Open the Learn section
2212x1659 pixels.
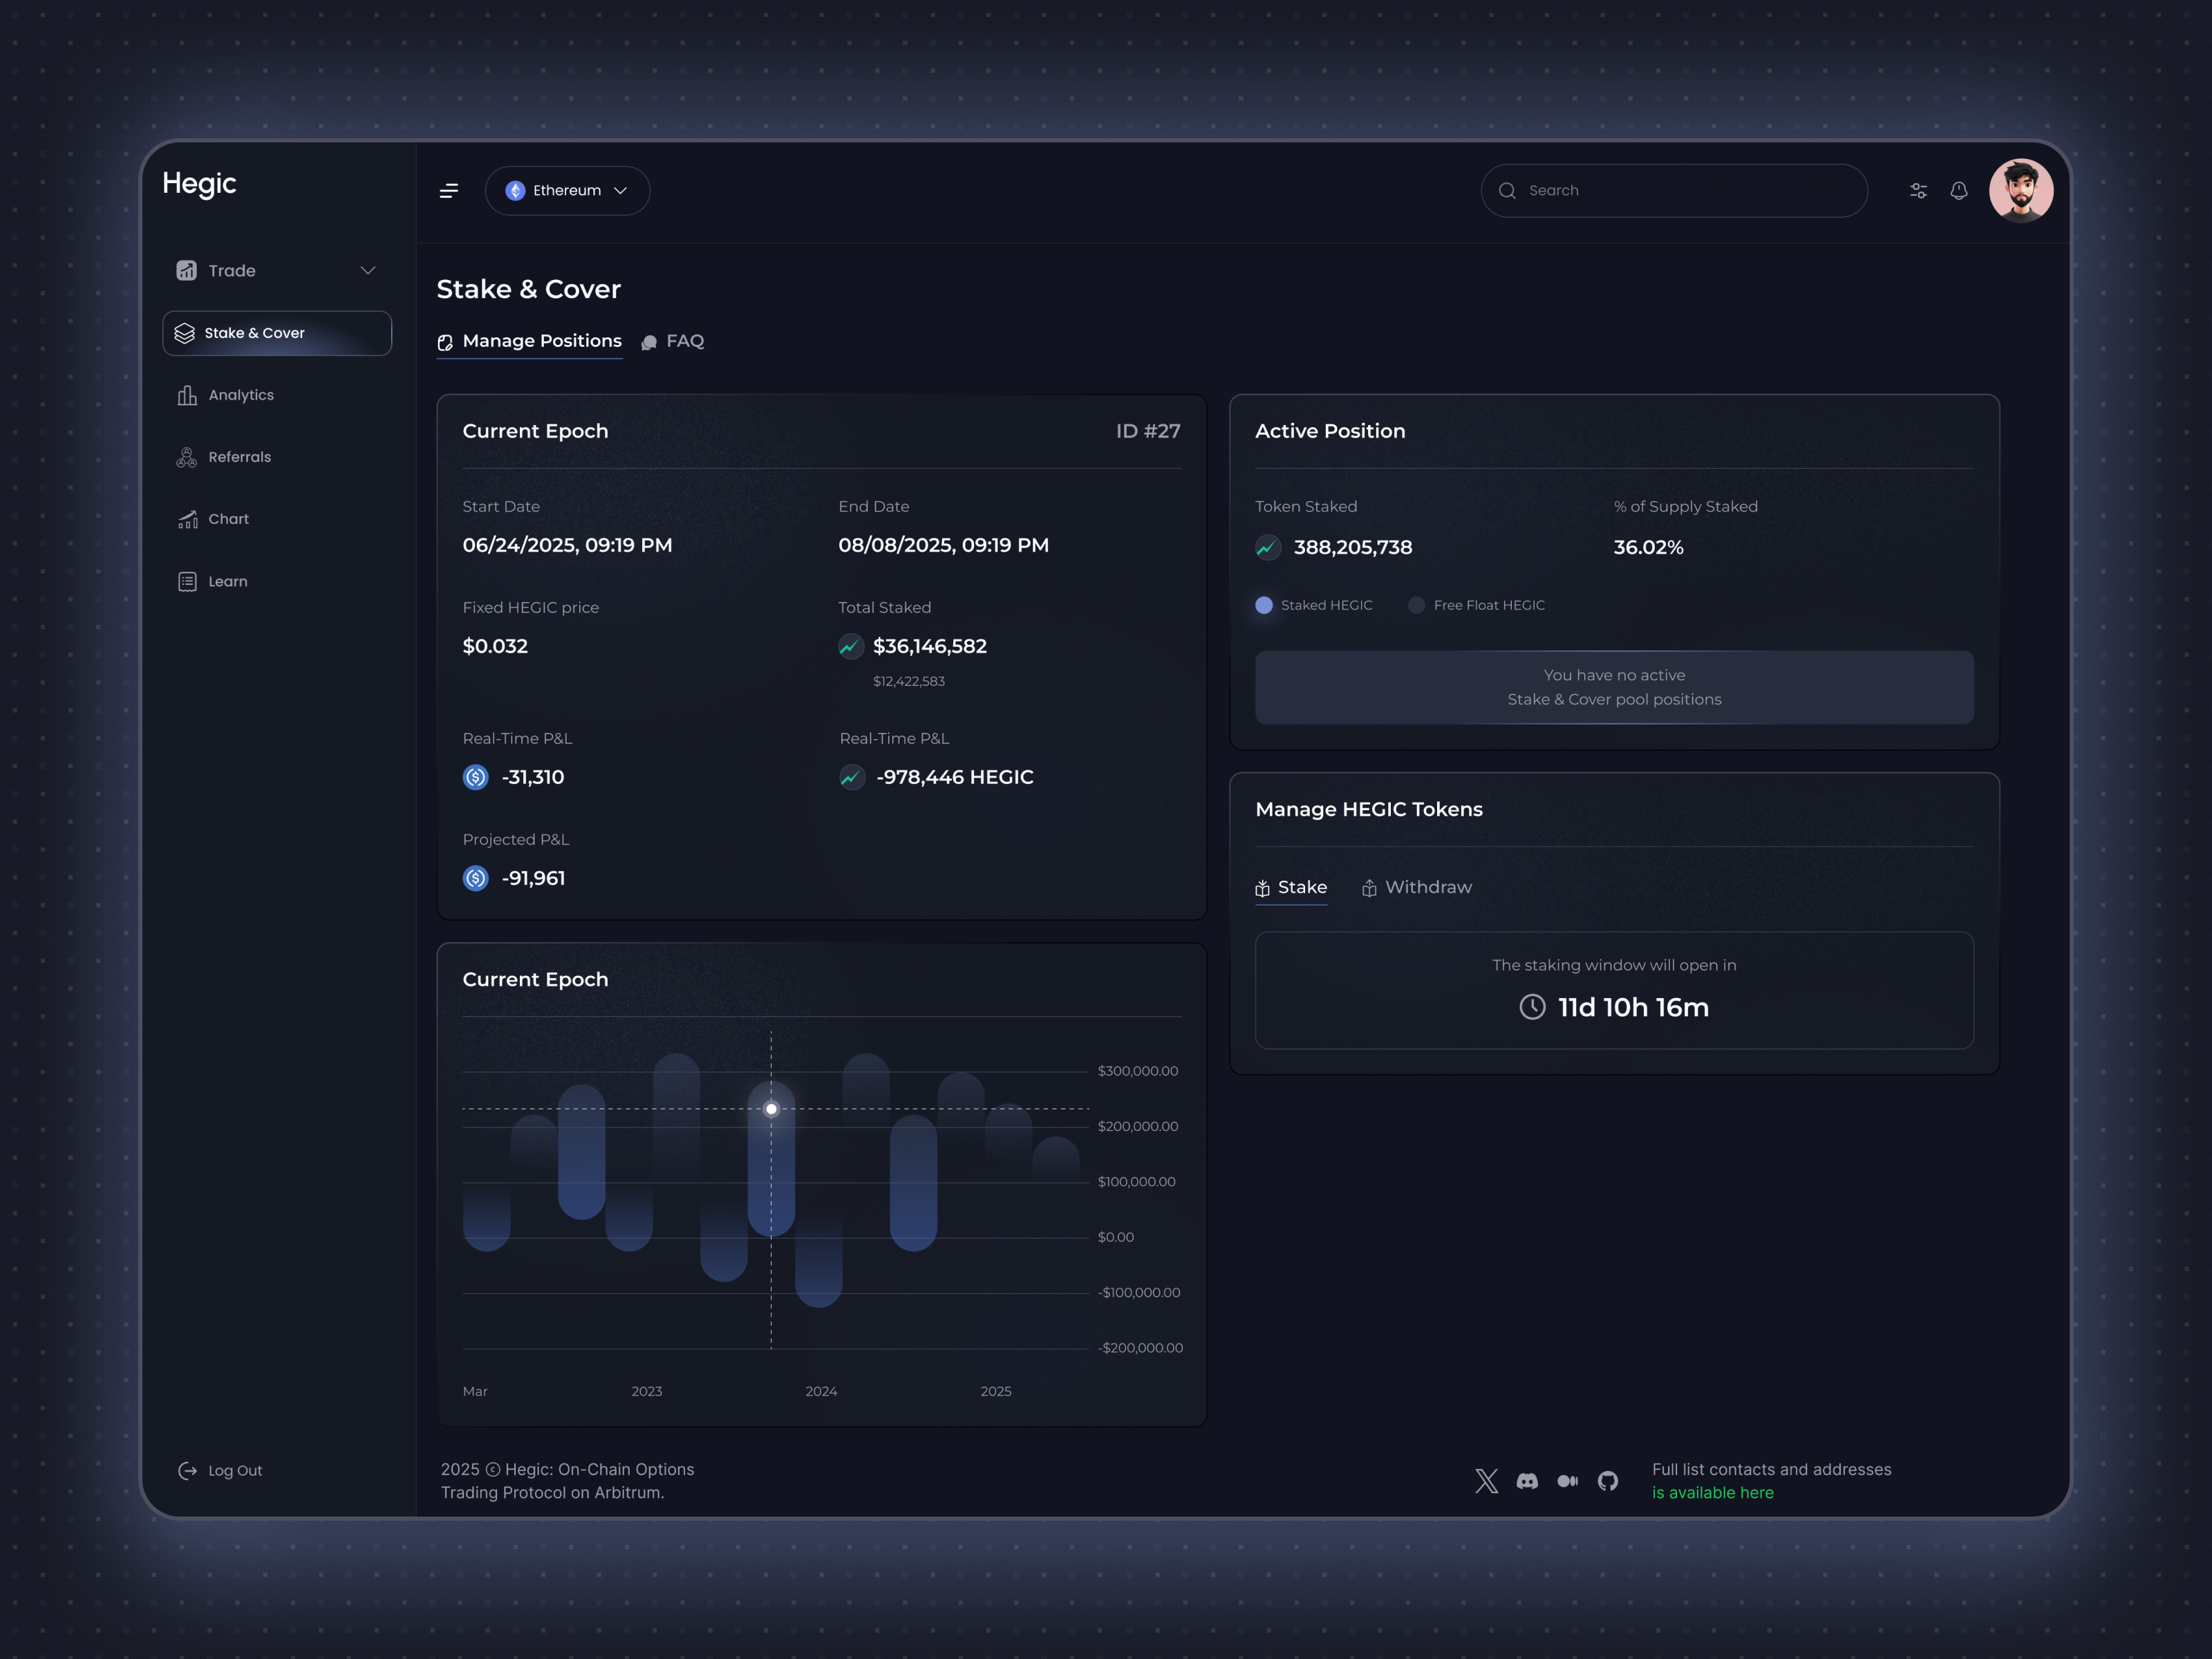tap(228, 581)
